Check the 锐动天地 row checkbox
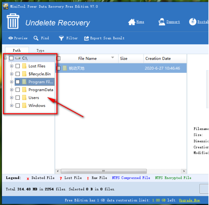Image resolution: width=209 pixels, height=205 pixels. [58, 68]
